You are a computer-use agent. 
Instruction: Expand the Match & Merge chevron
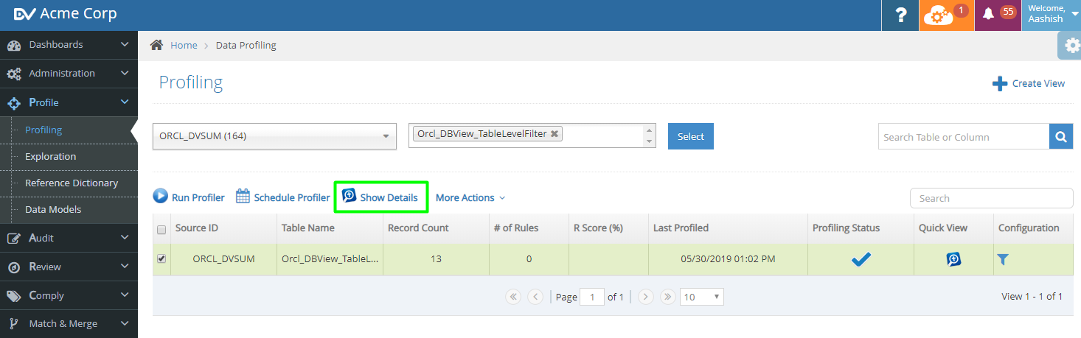point(125,323)
